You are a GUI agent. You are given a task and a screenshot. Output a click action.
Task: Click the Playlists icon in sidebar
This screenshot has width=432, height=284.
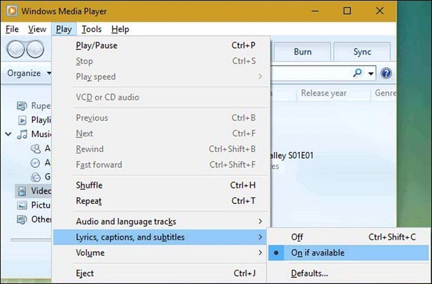pyautogui.click(x=22, y=120)
